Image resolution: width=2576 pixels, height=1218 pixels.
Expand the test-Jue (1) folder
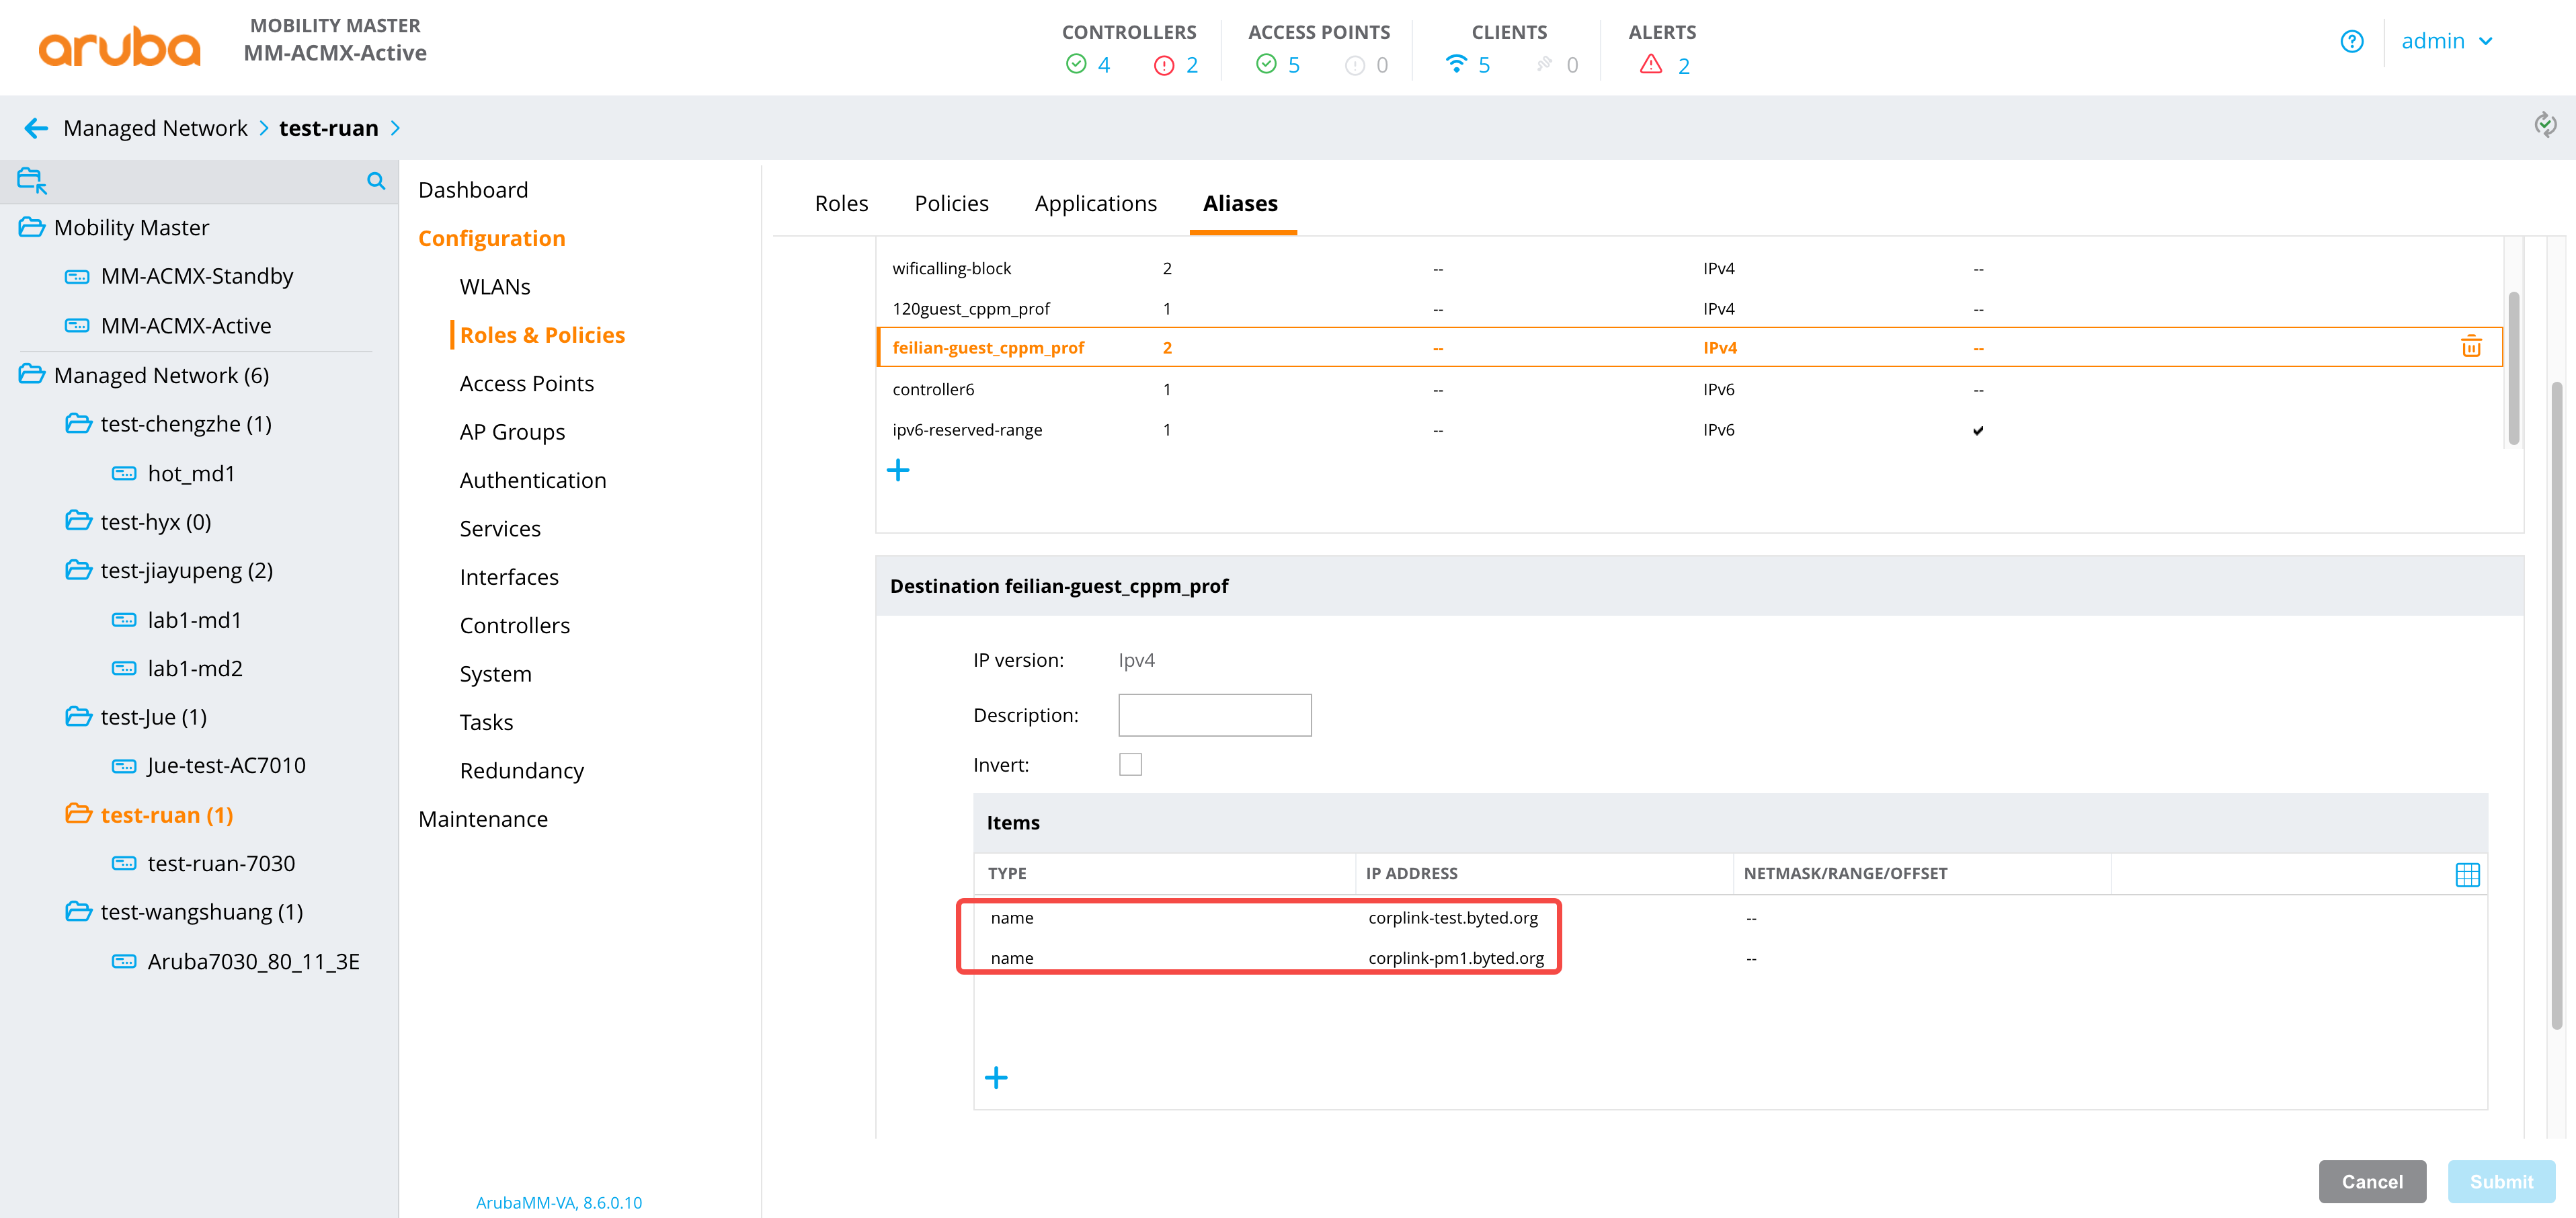pyautogui.click(x=79, y=717)
